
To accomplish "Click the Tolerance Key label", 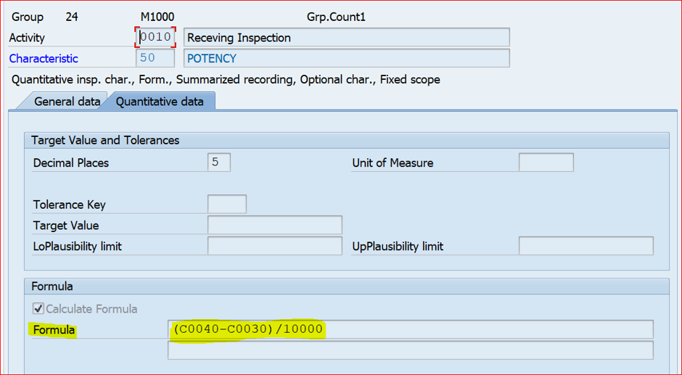I will tap(69, 205).
